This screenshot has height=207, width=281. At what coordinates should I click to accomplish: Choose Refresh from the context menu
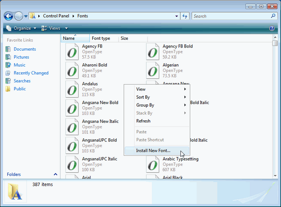coord(157,121)
